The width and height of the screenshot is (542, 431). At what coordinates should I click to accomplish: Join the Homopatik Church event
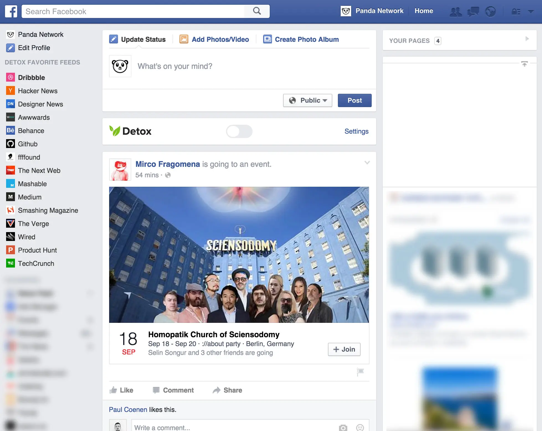[x=344, y=349]
